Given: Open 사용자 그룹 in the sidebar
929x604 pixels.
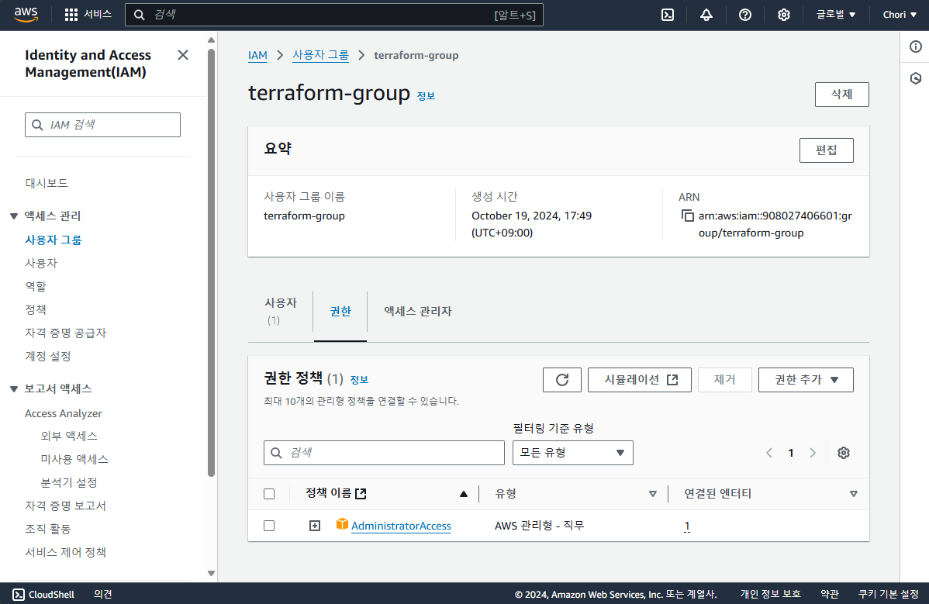Looking at the screenshot, I should [54, 240].
